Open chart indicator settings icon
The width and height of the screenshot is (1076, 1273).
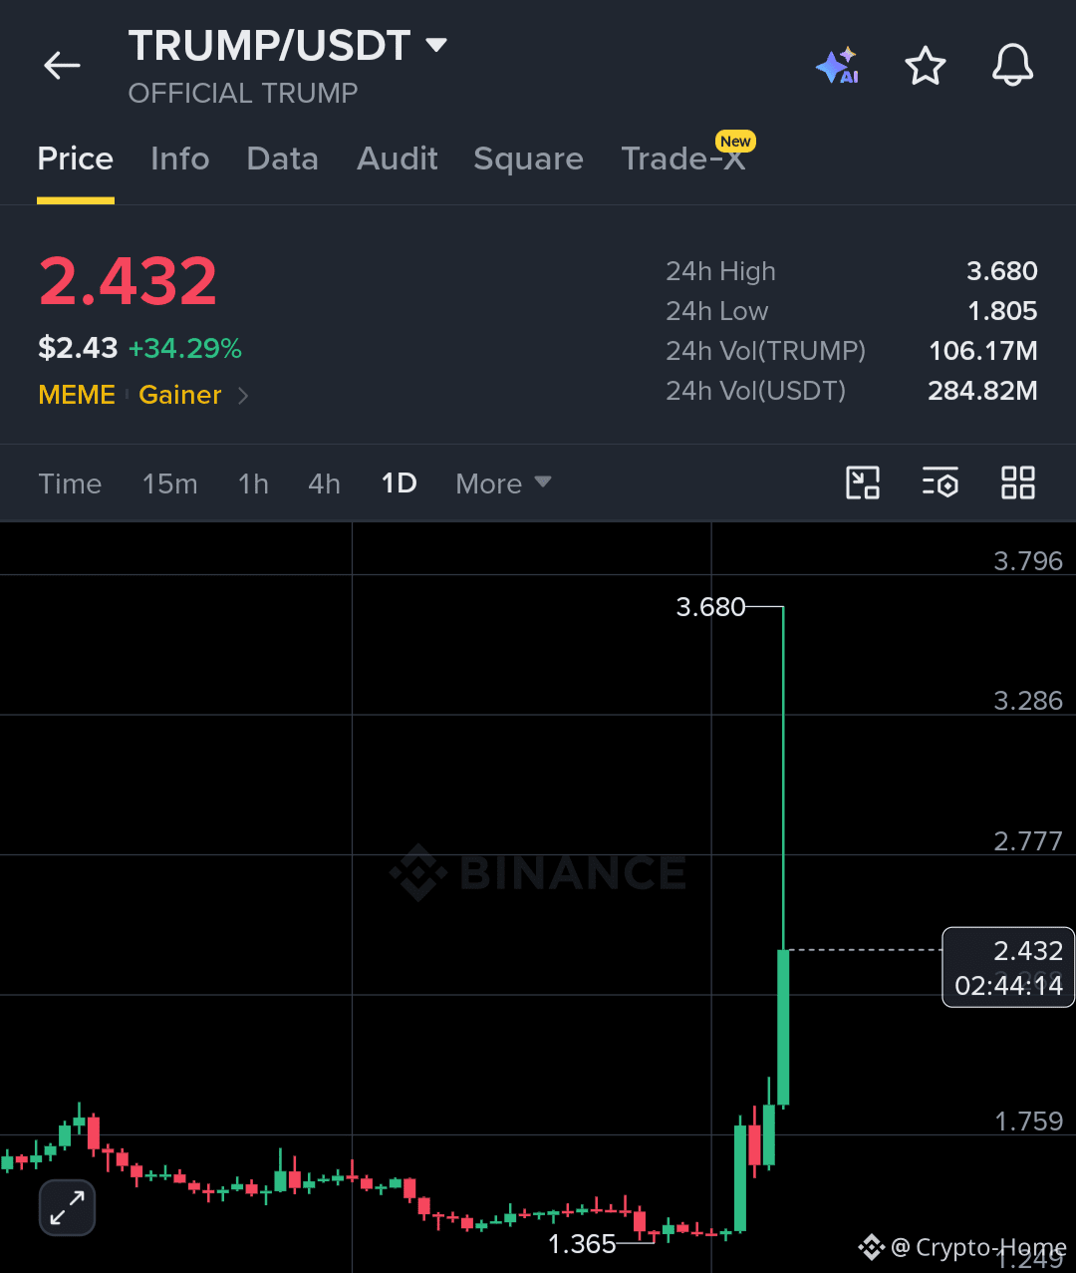point(940,483)
